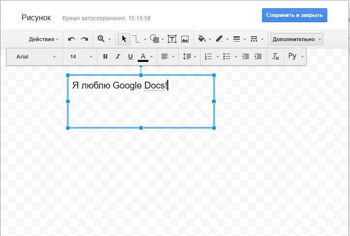
Task: Click the bottom-right resize handle of text box
Action: [214, 128]
